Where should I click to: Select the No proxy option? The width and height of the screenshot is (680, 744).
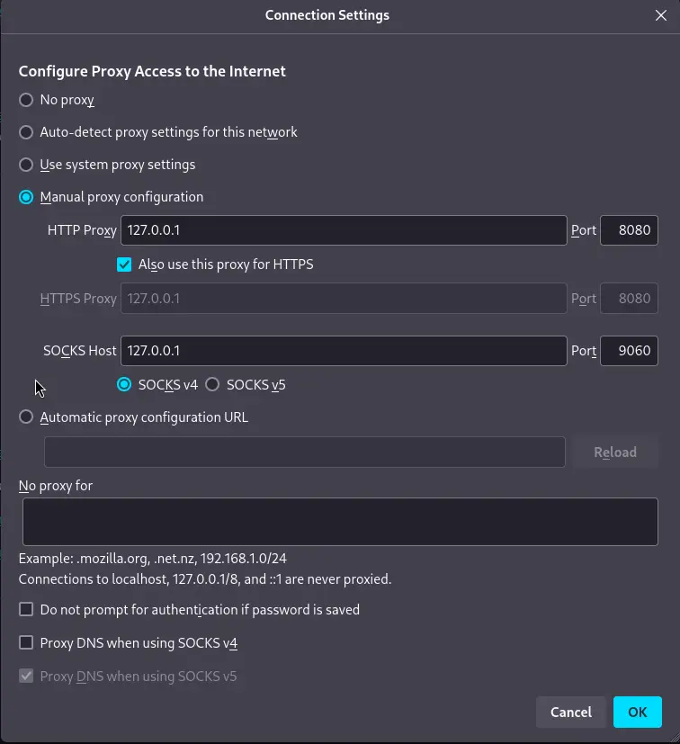tap(26, 100)
